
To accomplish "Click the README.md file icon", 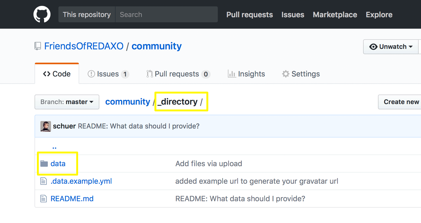I will pyautogui.click(x=44, y=199).
